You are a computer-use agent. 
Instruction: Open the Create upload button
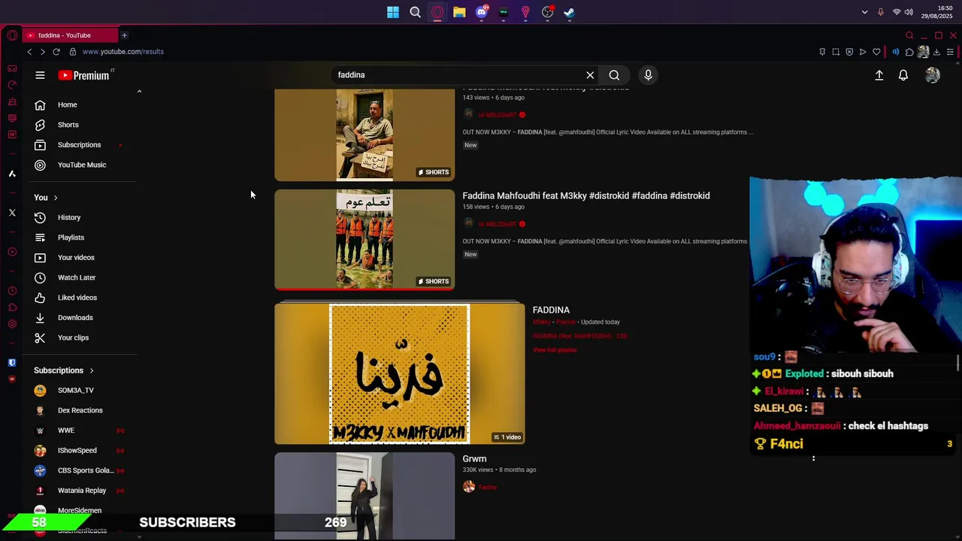click(x=879, y=75)
